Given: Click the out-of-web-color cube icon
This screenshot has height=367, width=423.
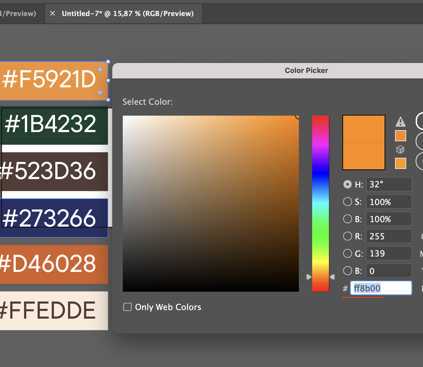Looking at the screenshot, I should (x=400, y=150).
